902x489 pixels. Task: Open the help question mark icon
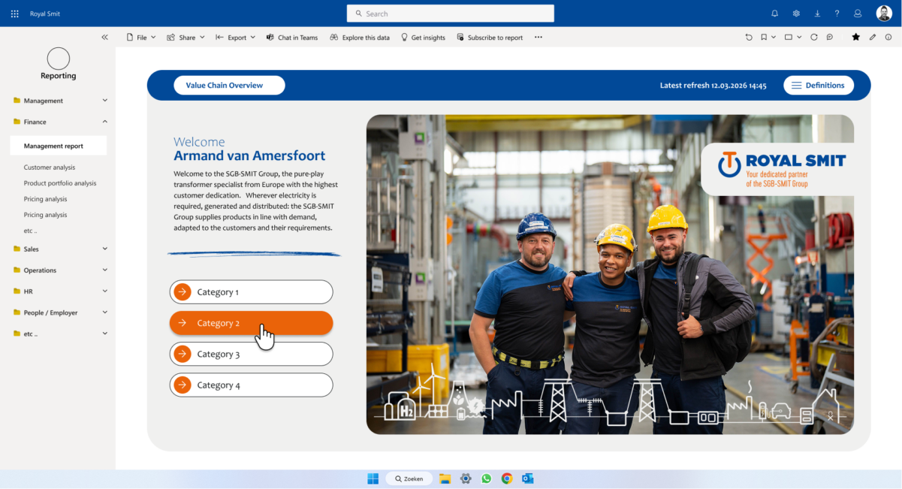(x=837, y=14)
